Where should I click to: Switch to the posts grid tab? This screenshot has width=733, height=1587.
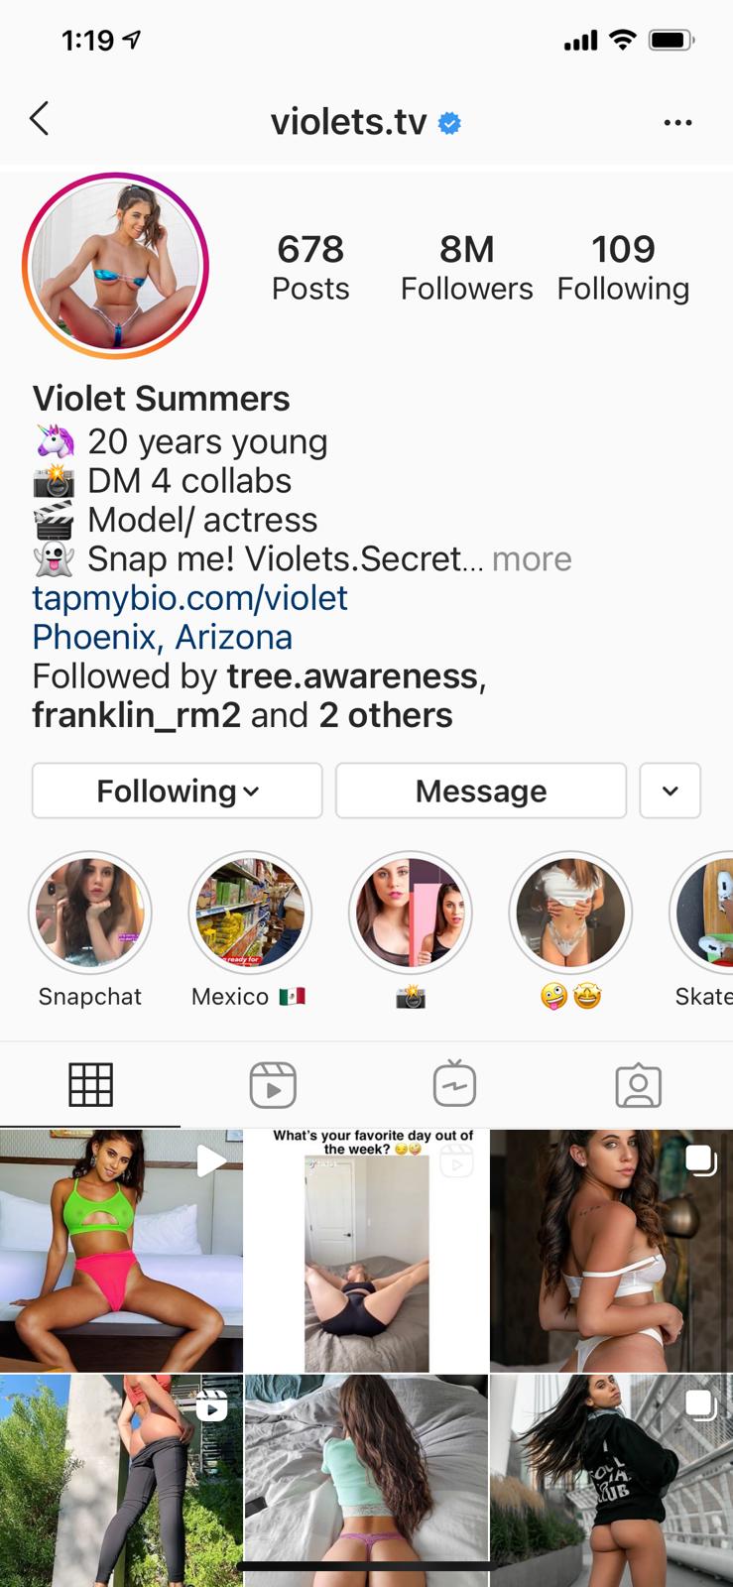(x=90, y=1085)
